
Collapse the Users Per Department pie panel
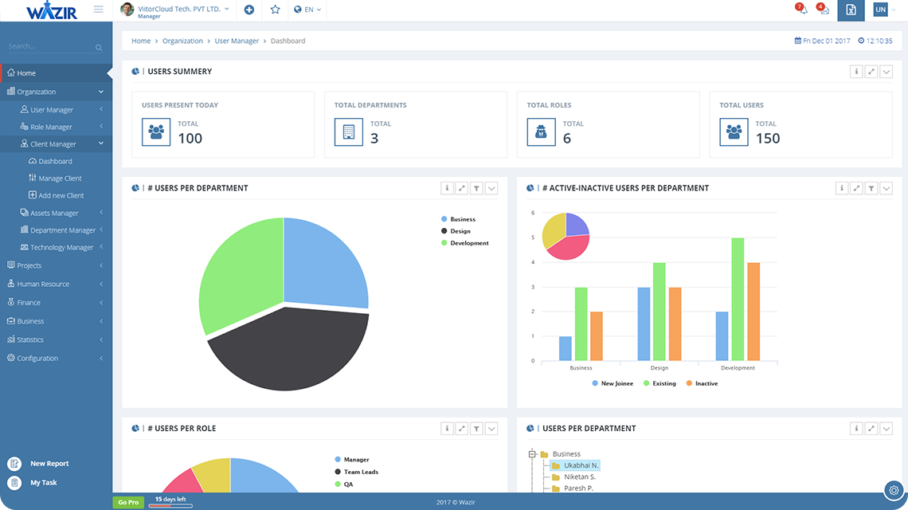491,188
